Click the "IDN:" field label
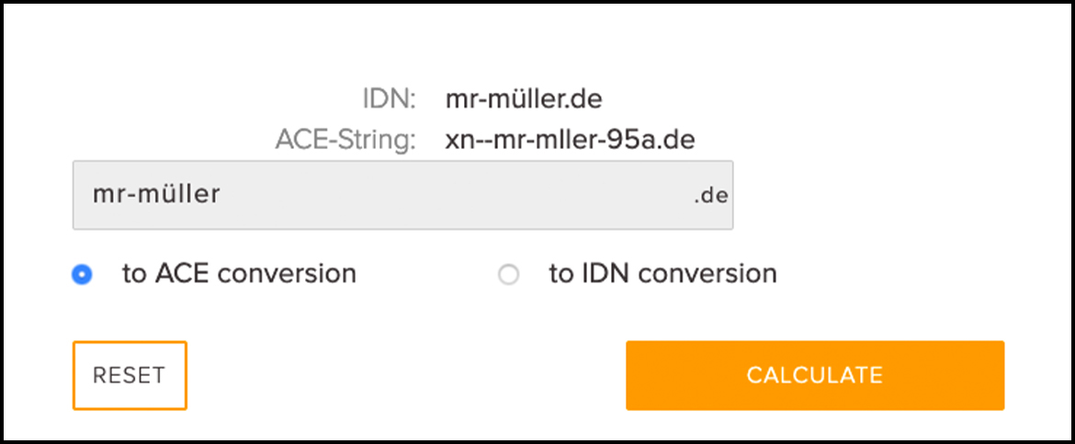The image size is (1075, 444). (x=390, y=98)
